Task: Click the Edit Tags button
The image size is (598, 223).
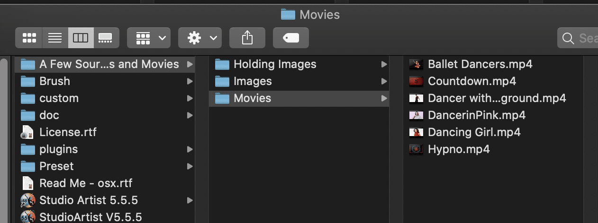Action: (x=291, y=38)
